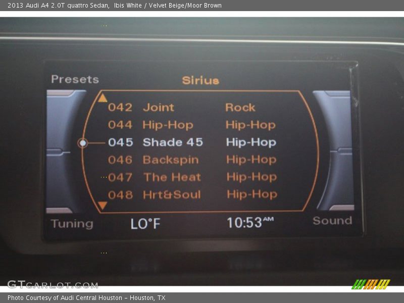The image size is (404, 303).
Task: Click the 2013 Audi A4 title text
Action: (115, 6)
